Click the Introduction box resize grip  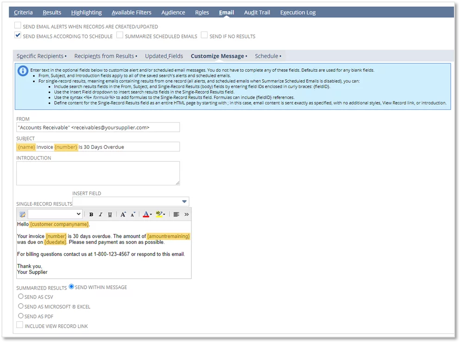(177, 183)
